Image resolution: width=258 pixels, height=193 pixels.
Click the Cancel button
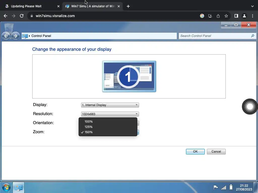[x=216, y=152]
